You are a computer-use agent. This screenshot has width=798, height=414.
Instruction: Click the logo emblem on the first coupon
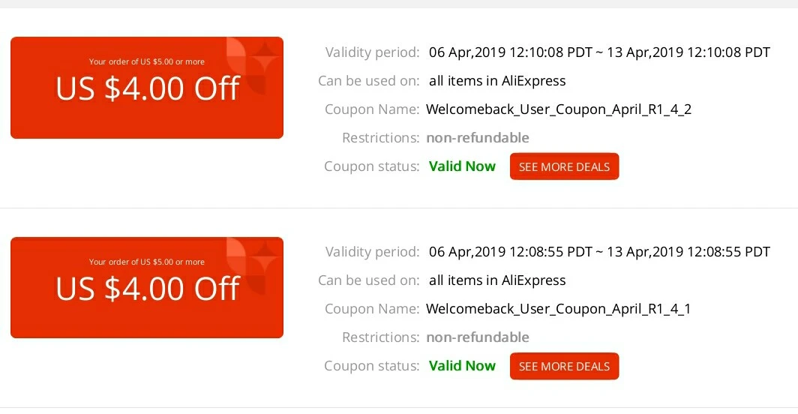(x=252, y=65)
